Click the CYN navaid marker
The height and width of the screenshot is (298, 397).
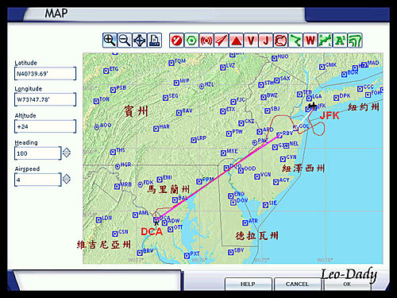pos(283,159)
